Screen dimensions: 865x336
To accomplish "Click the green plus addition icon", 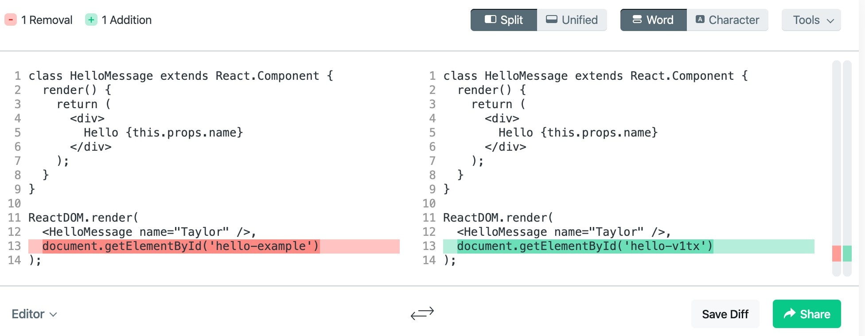I will (x=91, y=20).
